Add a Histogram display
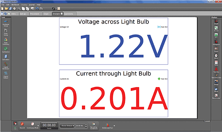The height and width of the screenshot is (132, 222). pos(216,42)
